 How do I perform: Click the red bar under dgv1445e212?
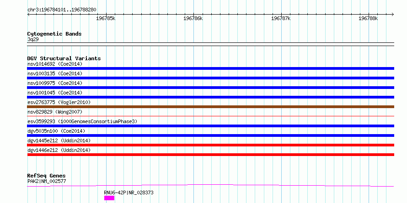(x=210, y=145)
